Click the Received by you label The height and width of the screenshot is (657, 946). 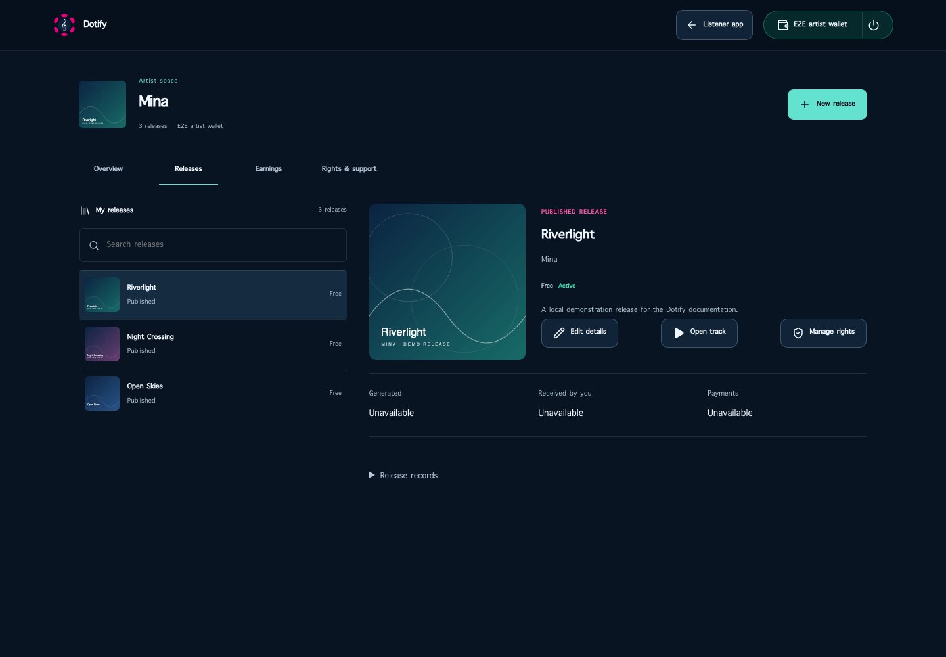(x=565, y=394)
